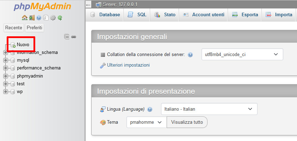This screenshot has height=141, width=297.
Task: Select the mysql database name
Action: pos(23,61)
